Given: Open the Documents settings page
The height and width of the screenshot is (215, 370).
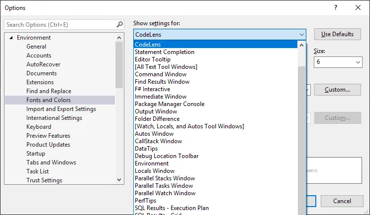Looking at the screenshot, I should click(x=42, y=73).
